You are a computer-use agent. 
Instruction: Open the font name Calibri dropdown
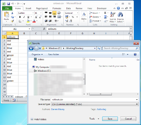(33, 13)
